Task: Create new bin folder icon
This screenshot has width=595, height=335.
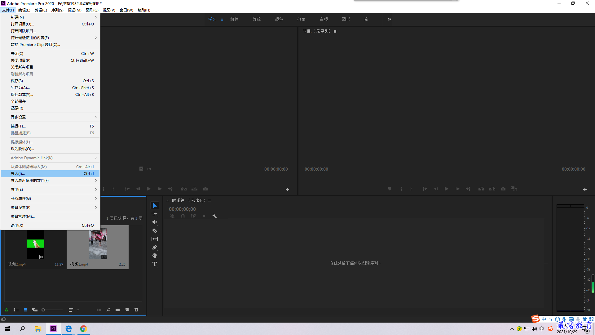Action: click(x=118, y=310)
